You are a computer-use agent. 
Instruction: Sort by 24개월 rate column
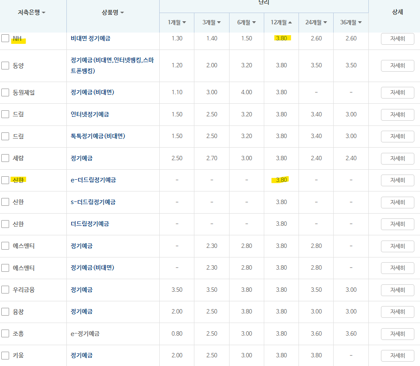(x=316, y=22)
